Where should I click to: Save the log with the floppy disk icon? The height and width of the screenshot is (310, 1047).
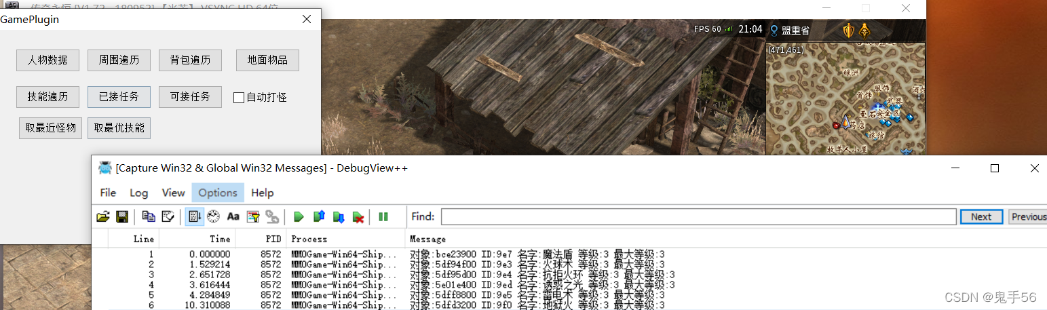pos(122,217)
